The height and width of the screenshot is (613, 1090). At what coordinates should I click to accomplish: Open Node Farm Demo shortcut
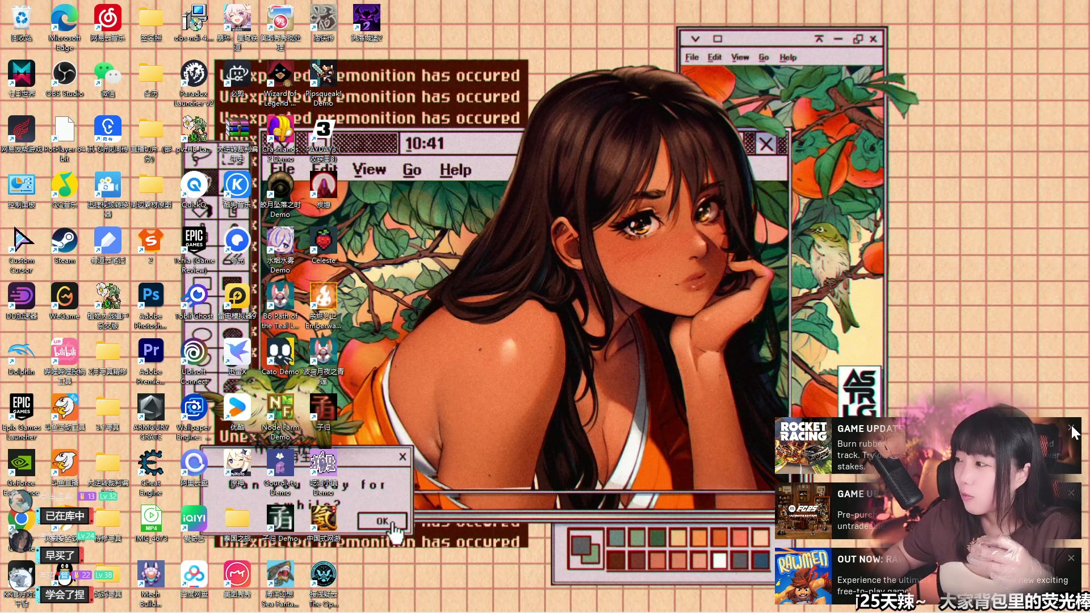[x=280, y=417]
